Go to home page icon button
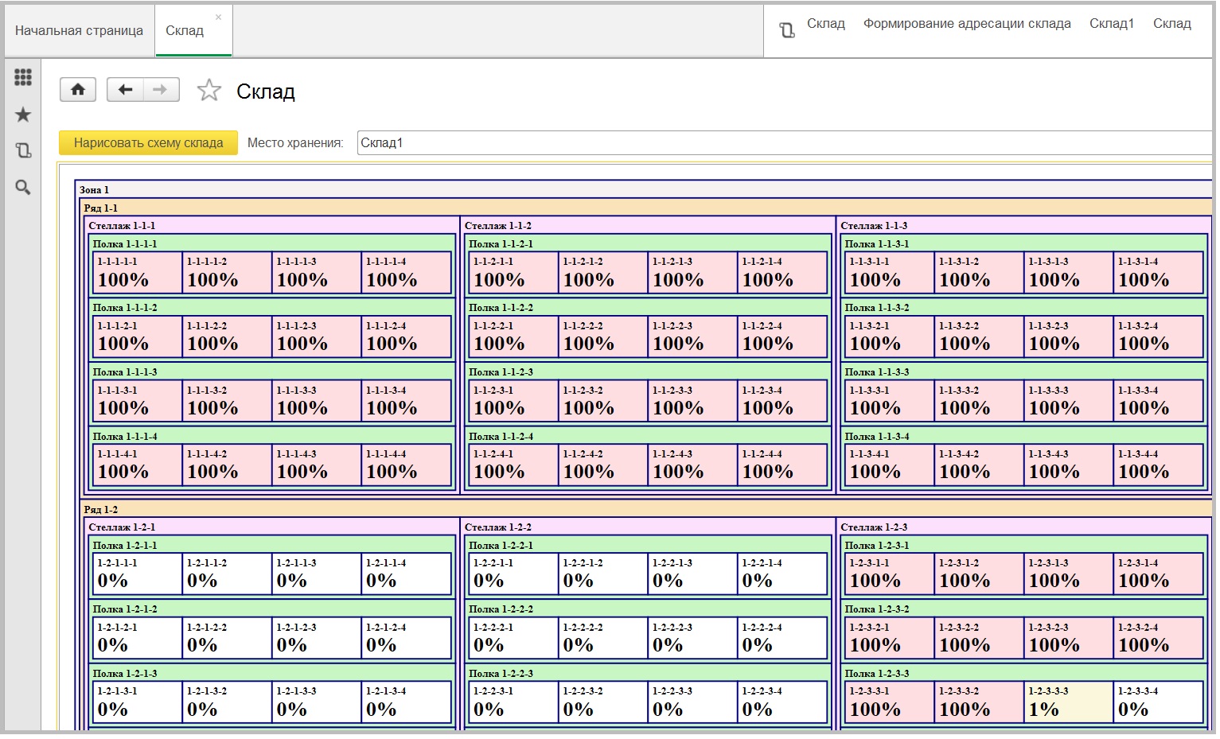Viewport: 1220px width, 739px height. click(x=78, y=90)
